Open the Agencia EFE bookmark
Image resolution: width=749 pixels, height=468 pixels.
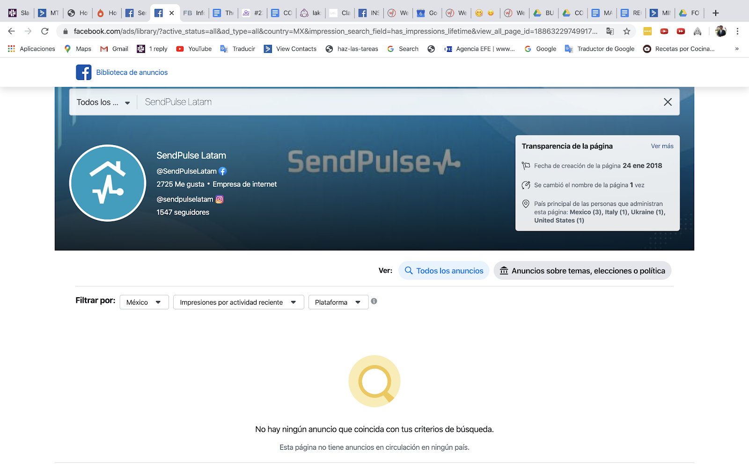tap(480, 49)
